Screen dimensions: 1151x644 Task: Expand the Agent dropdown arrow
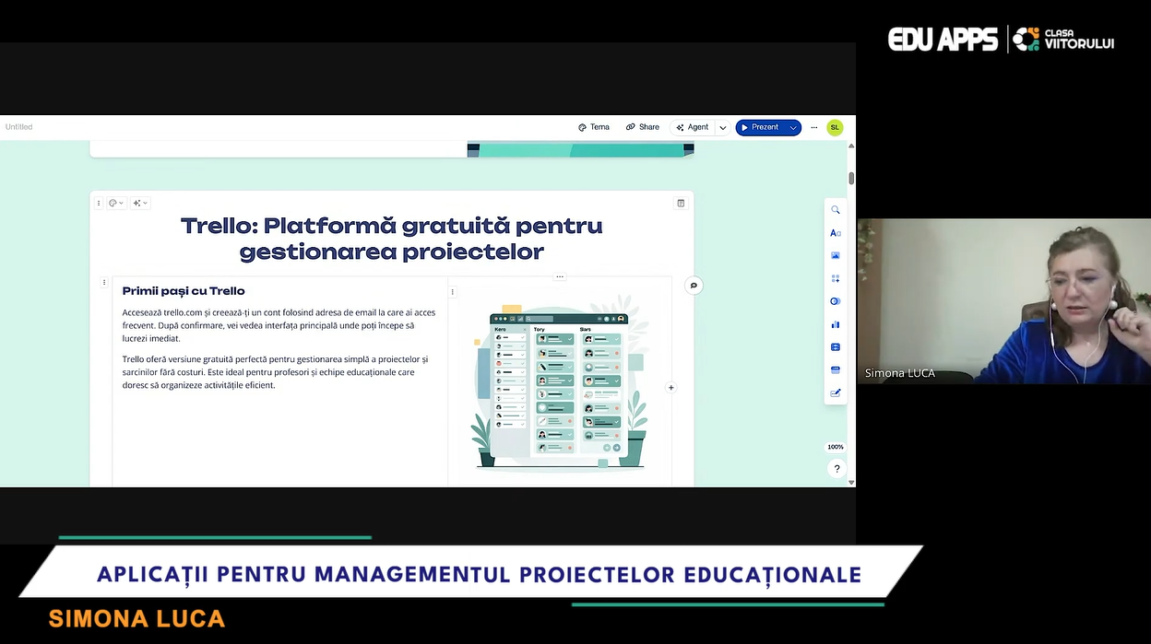(x=722, y=127)
